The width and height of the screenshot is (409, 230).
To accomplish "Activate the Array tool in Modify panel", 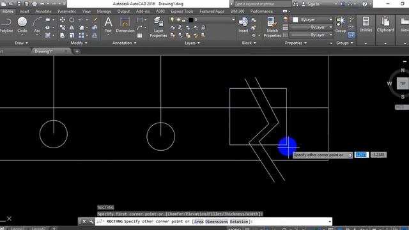I will (x=81, y=35).
